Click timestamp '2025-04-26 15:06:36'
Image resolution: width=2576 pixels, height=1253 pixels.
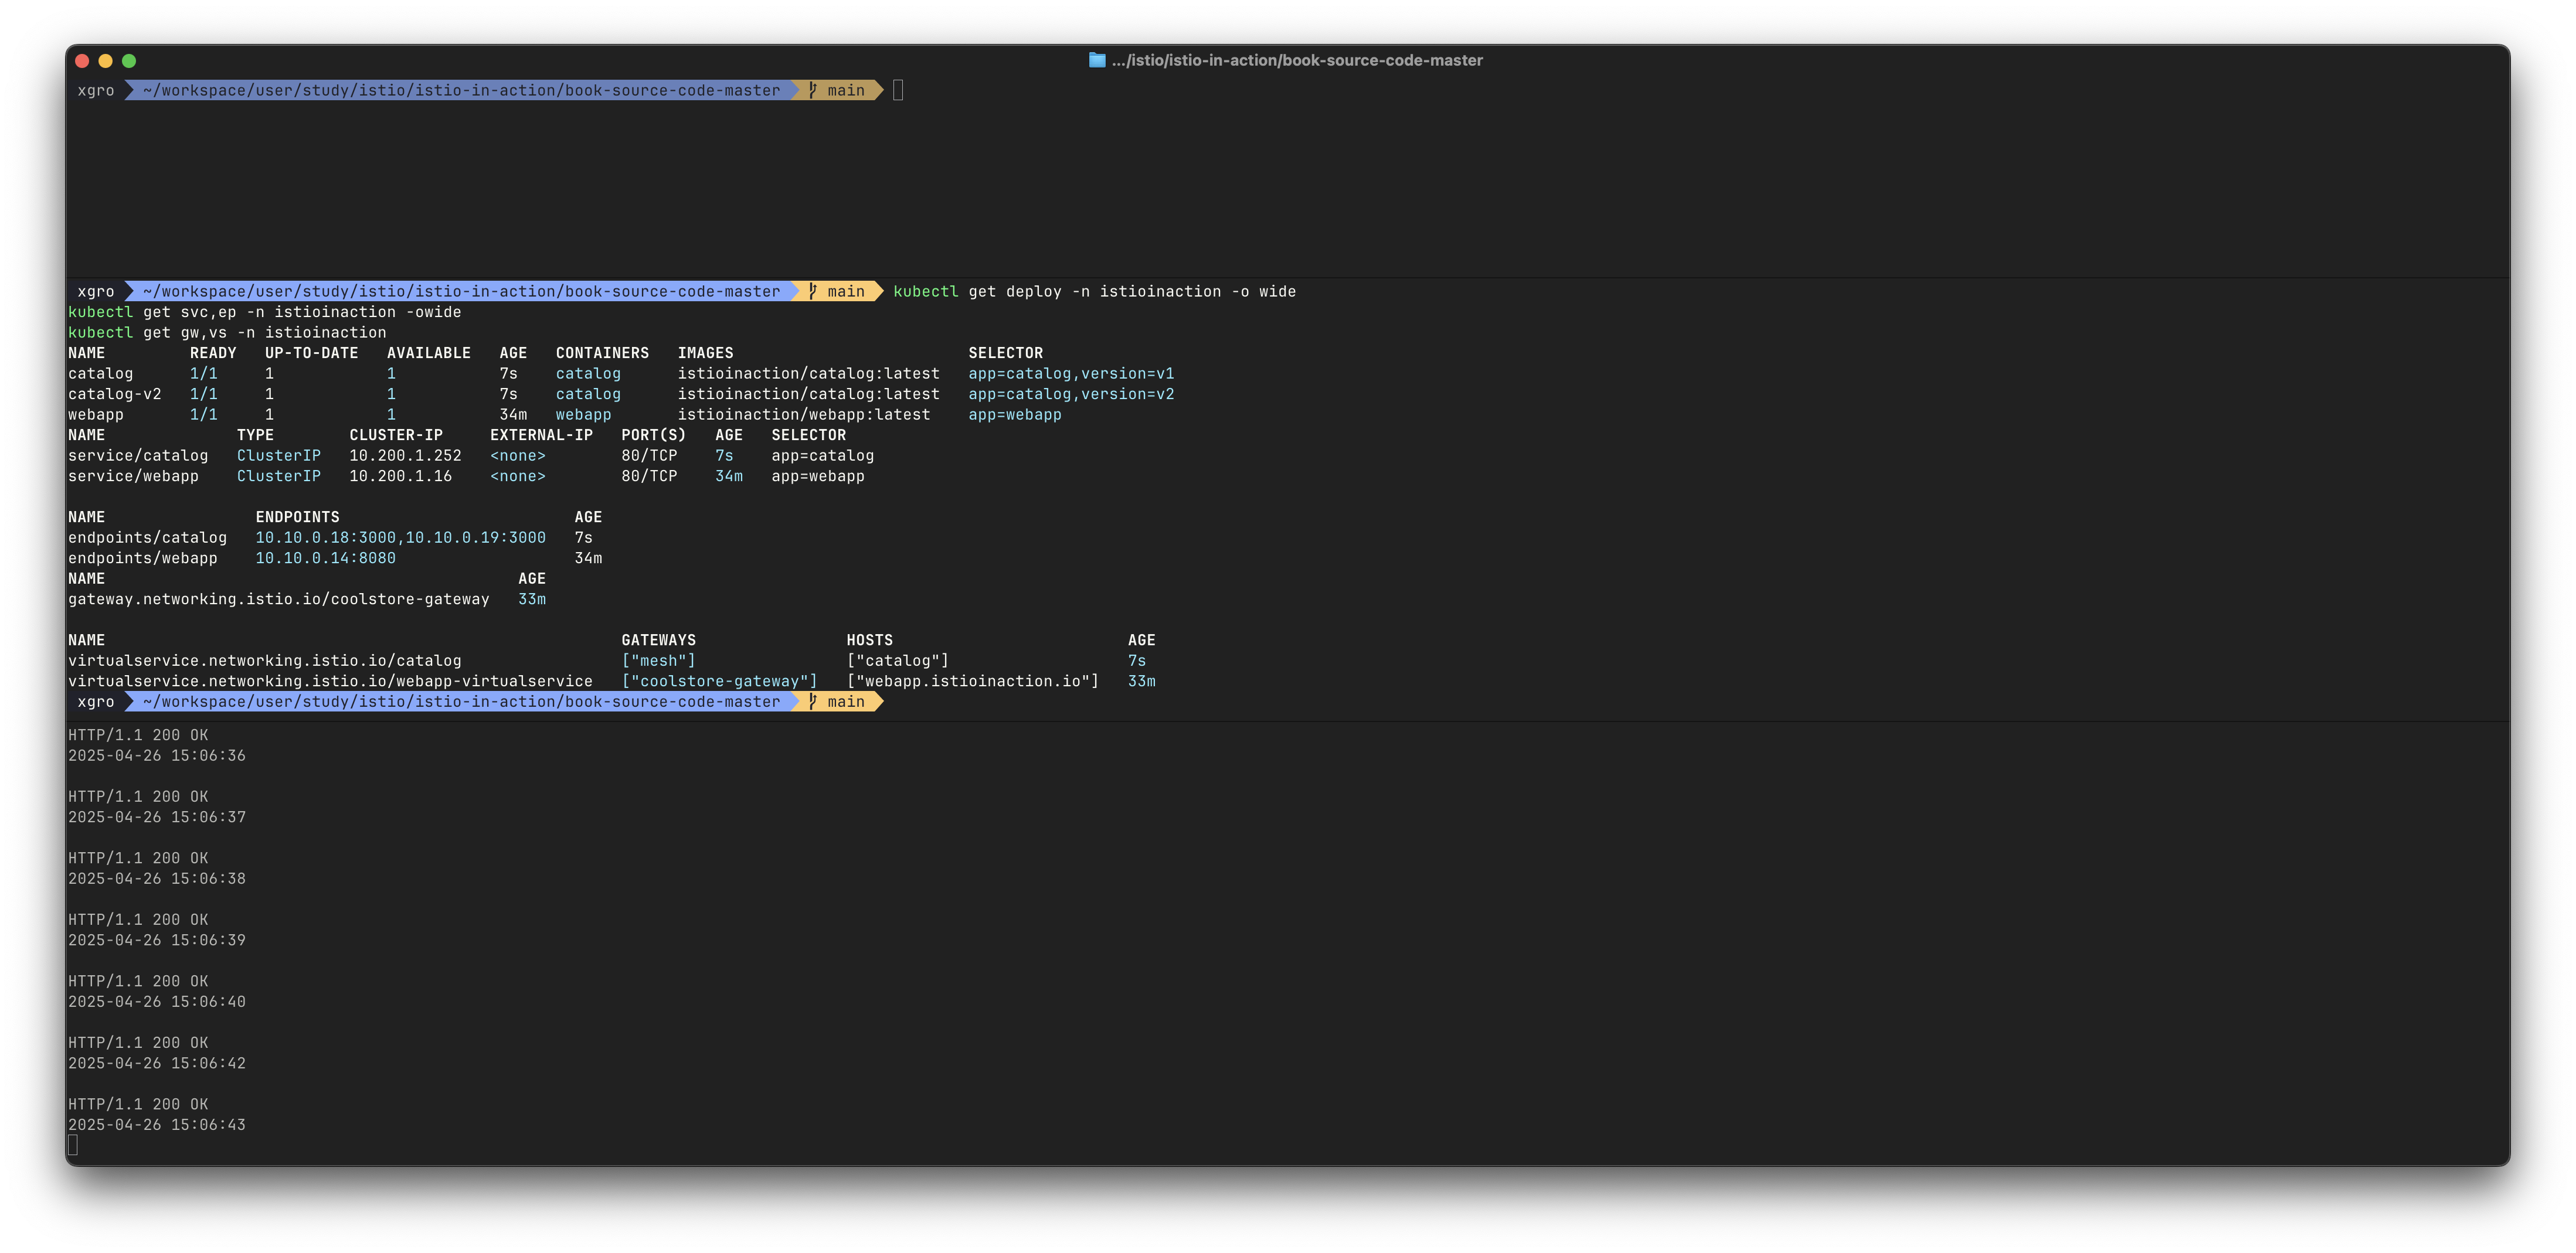(x=156, y=755)
